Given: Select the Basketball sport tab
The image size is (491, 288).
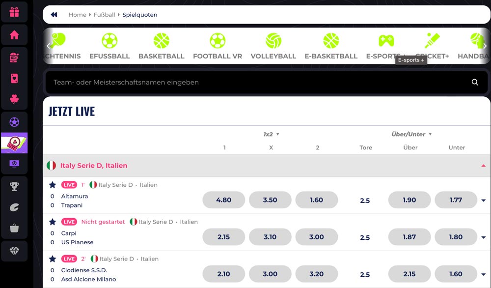Looking at the screenshot, I should coord(161,47).
